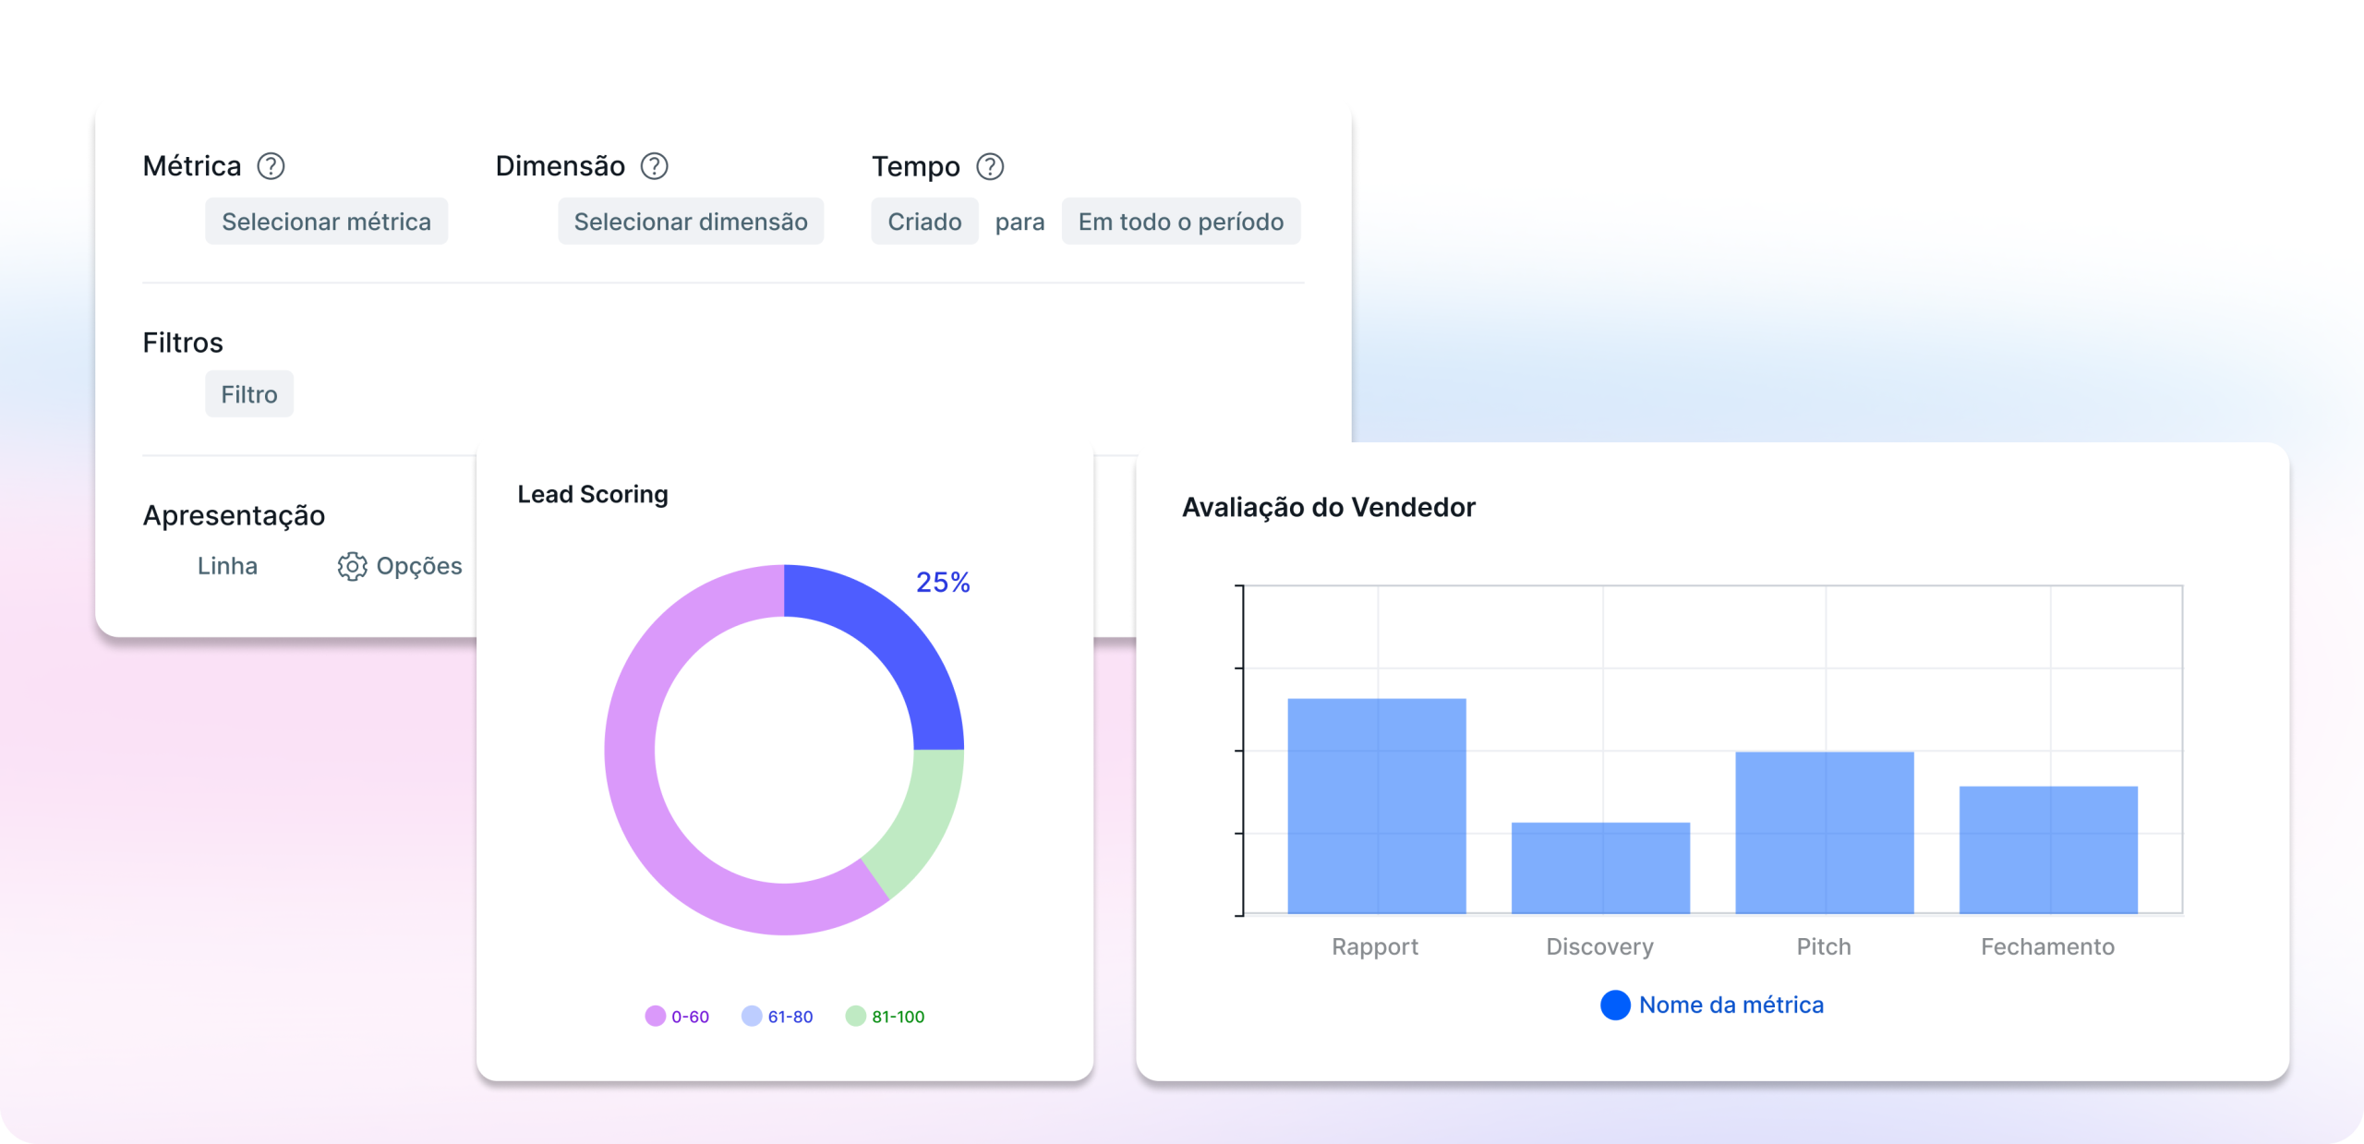Toggle the 61-80 legend series
Screen dimensions: 2364x1144
tap(778, 1017)
